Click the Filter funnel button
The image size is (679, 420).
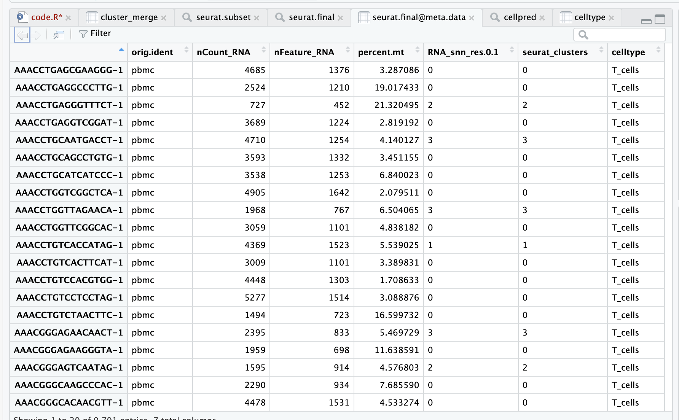click(95, 34)
